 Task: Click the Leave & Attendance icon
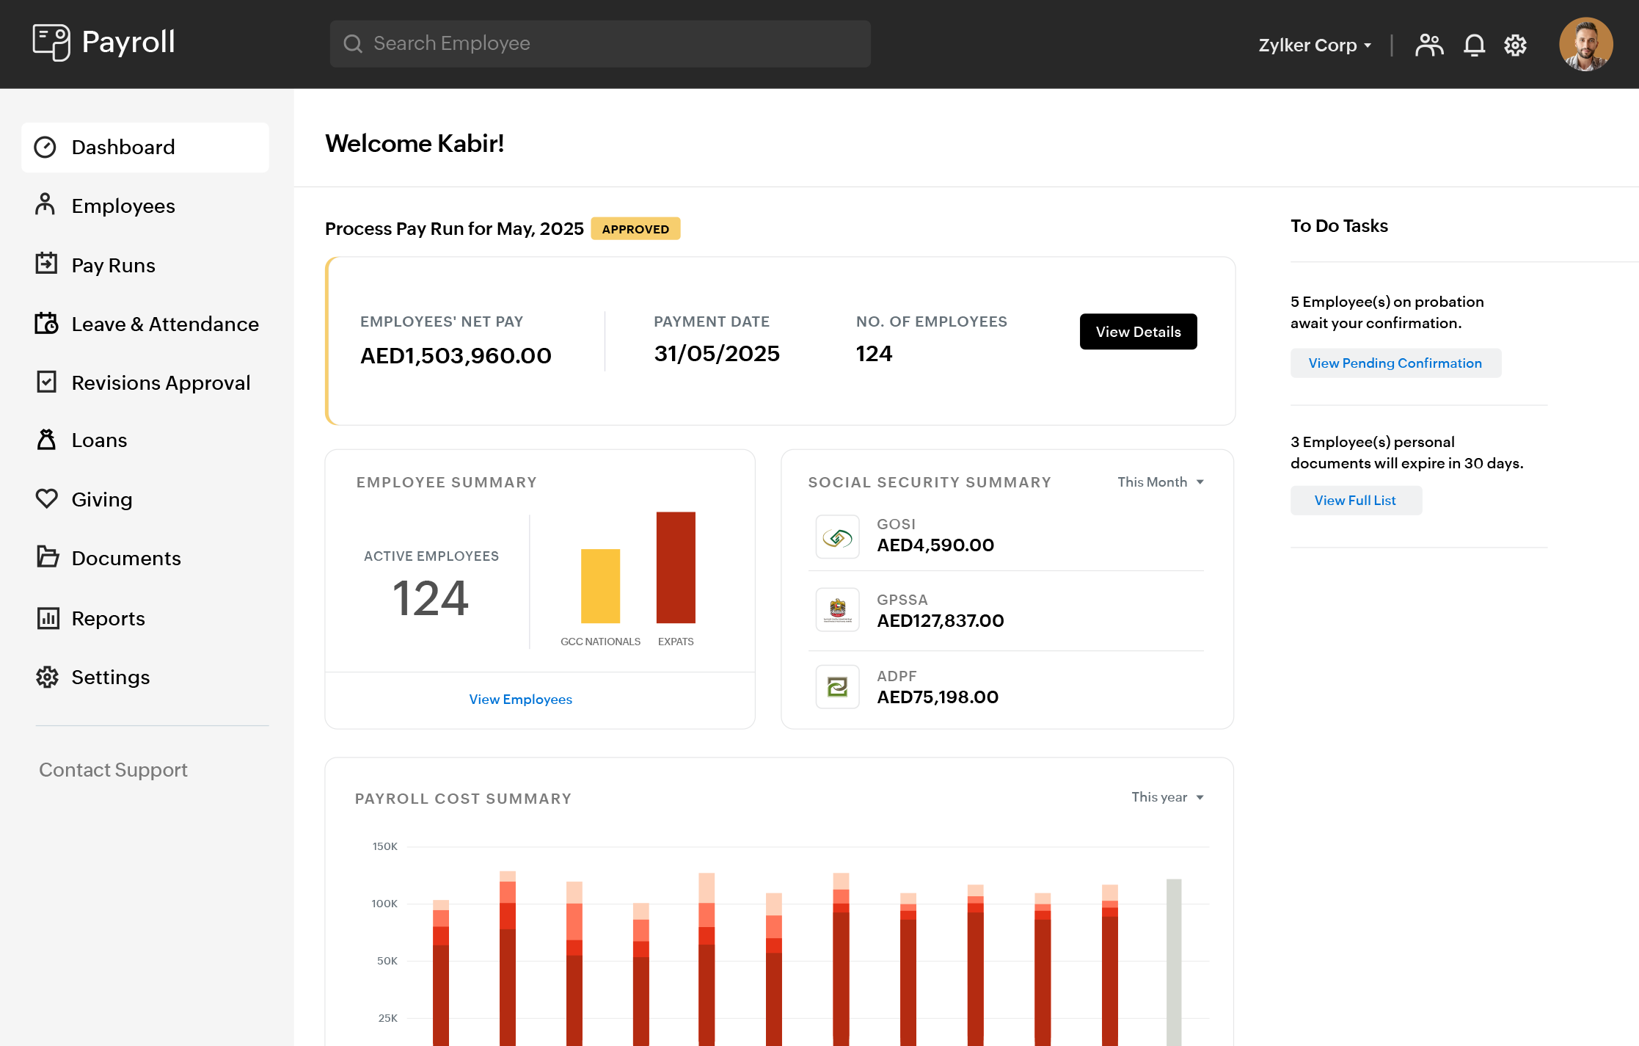[45, 323]
